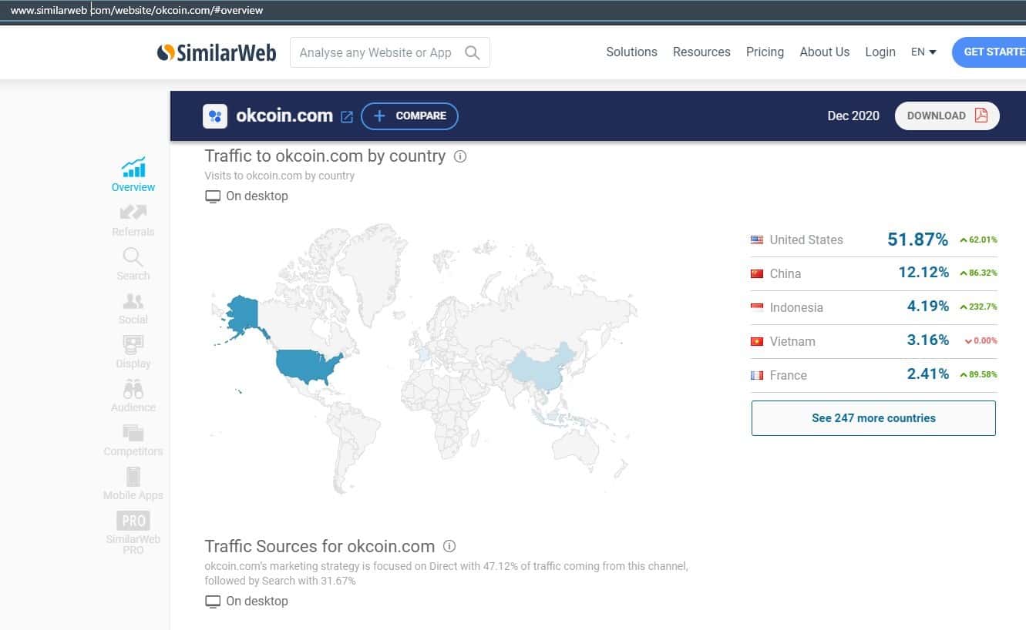Click the browser address bar URL

(x=137, y=10)
